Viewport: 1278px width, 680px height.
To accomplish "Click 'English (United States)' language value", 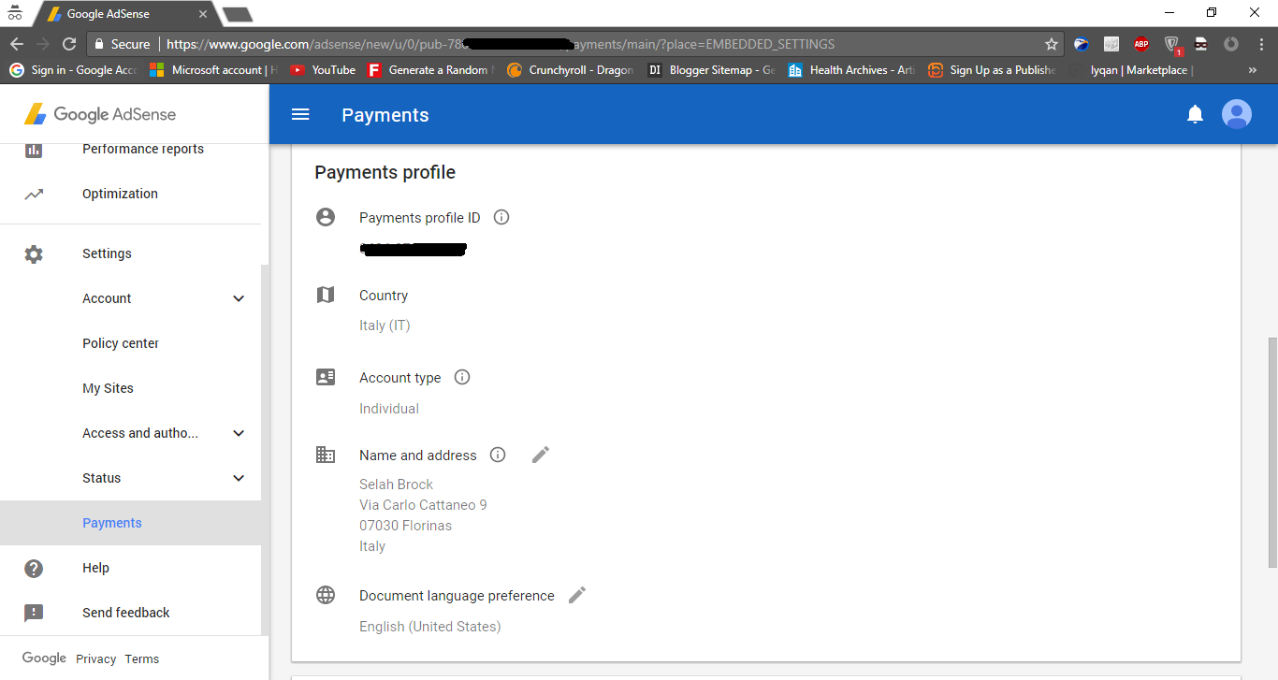I will click(430, 627).
